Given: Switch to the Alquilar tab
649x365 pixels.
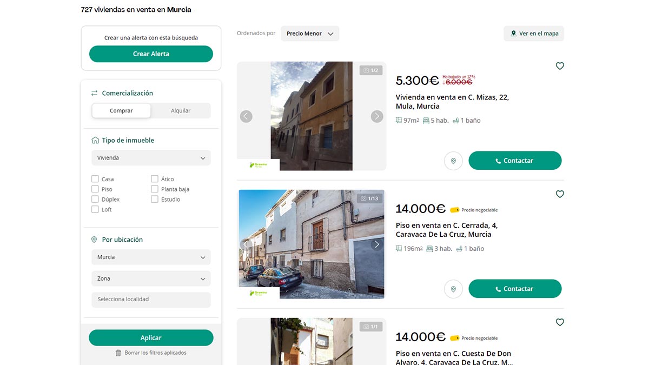Looking at the screenshot, I should 181,110.
